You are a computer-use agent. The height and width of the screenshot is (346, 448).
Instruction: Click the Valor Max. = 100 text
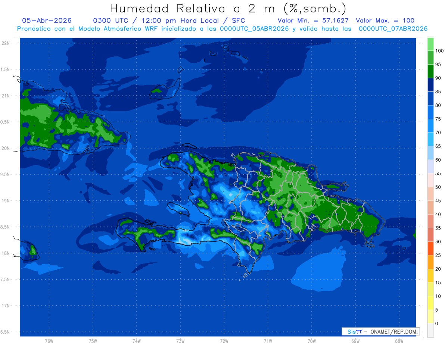[385, 21]
